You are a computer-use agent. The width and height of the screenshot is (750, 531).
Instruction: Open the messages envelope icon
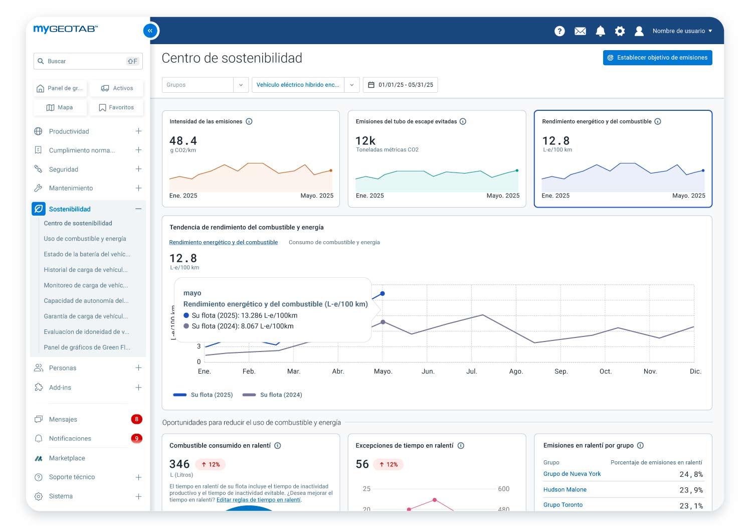click(x=580, y=31)
